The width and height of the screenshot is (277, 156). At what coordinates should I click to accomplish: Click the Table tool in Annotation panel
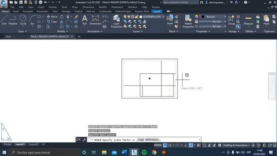(104, 26)
